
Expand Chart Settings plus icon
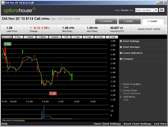pyautogui.click(x=121, y=41)
